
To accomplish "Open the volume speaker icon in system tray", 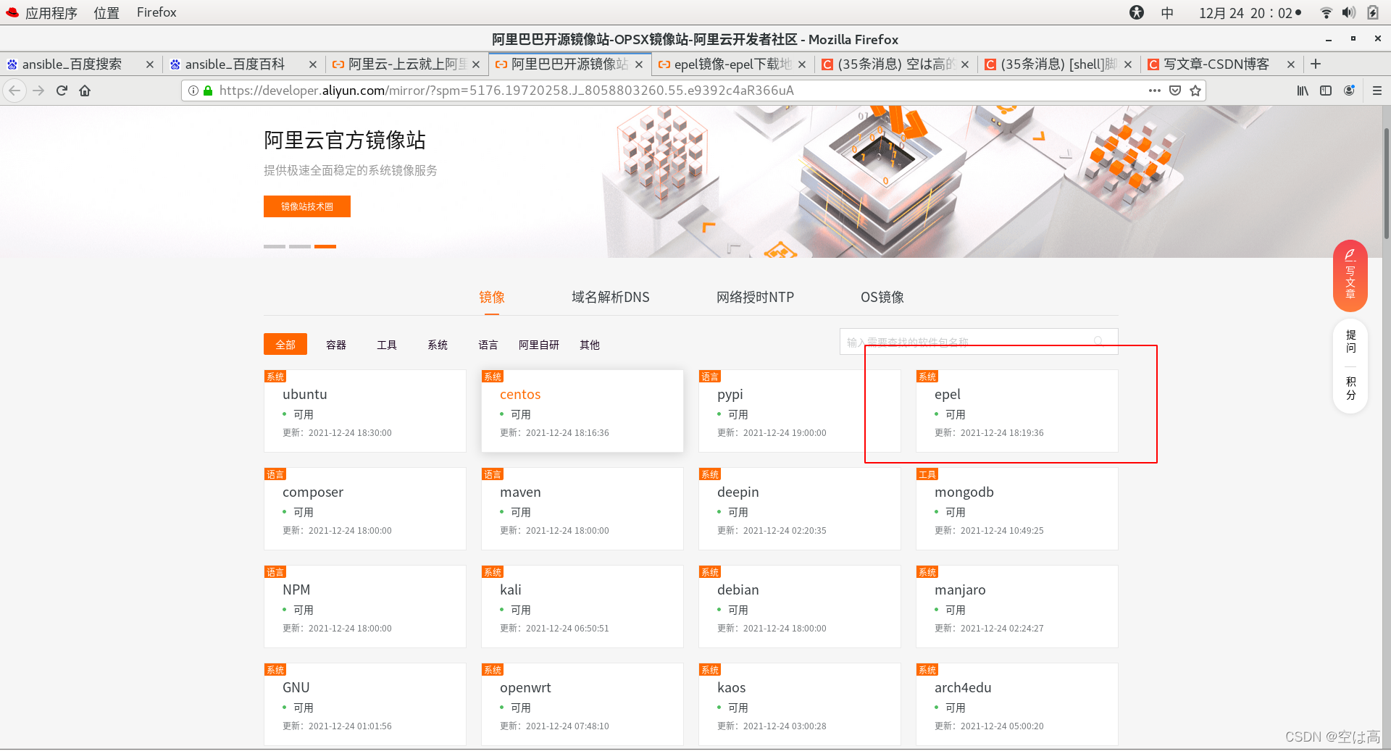I will pyautogui.click(x=1348, y=12).
